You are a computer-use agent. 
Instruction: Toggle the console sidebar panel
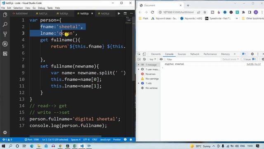click(x=139, y=59)
